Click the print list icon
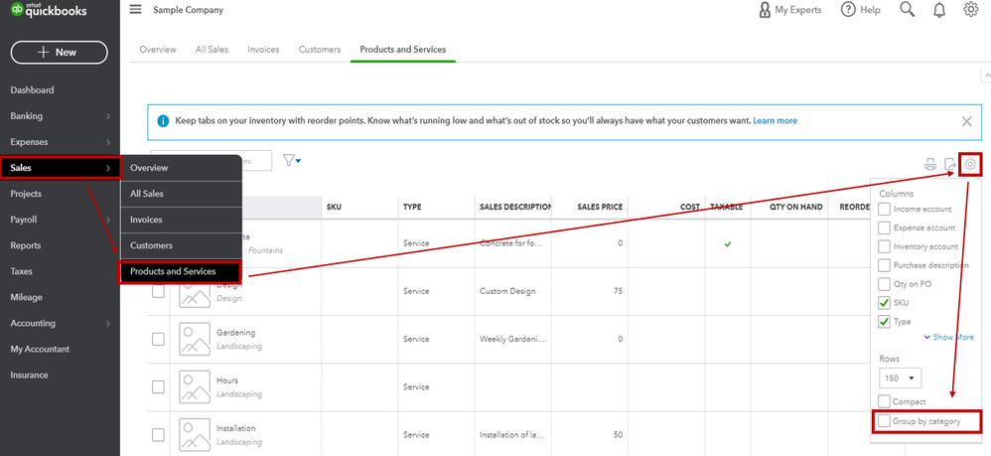The width and height of the screenshot is (991, 456). click(x=930, y=164)
